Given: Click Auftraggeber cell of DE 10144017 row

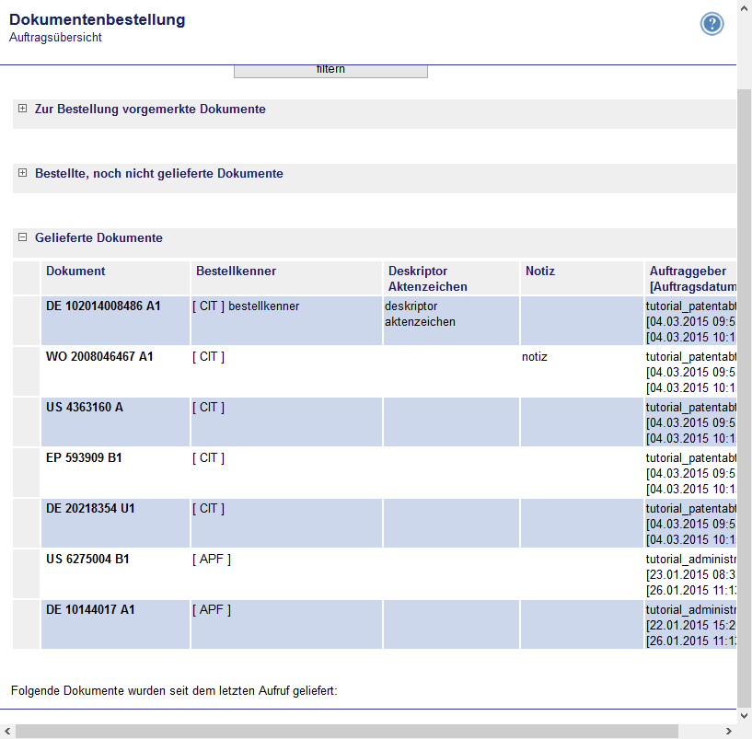Looking at the screenshot, I should click(x=690, y=624).
